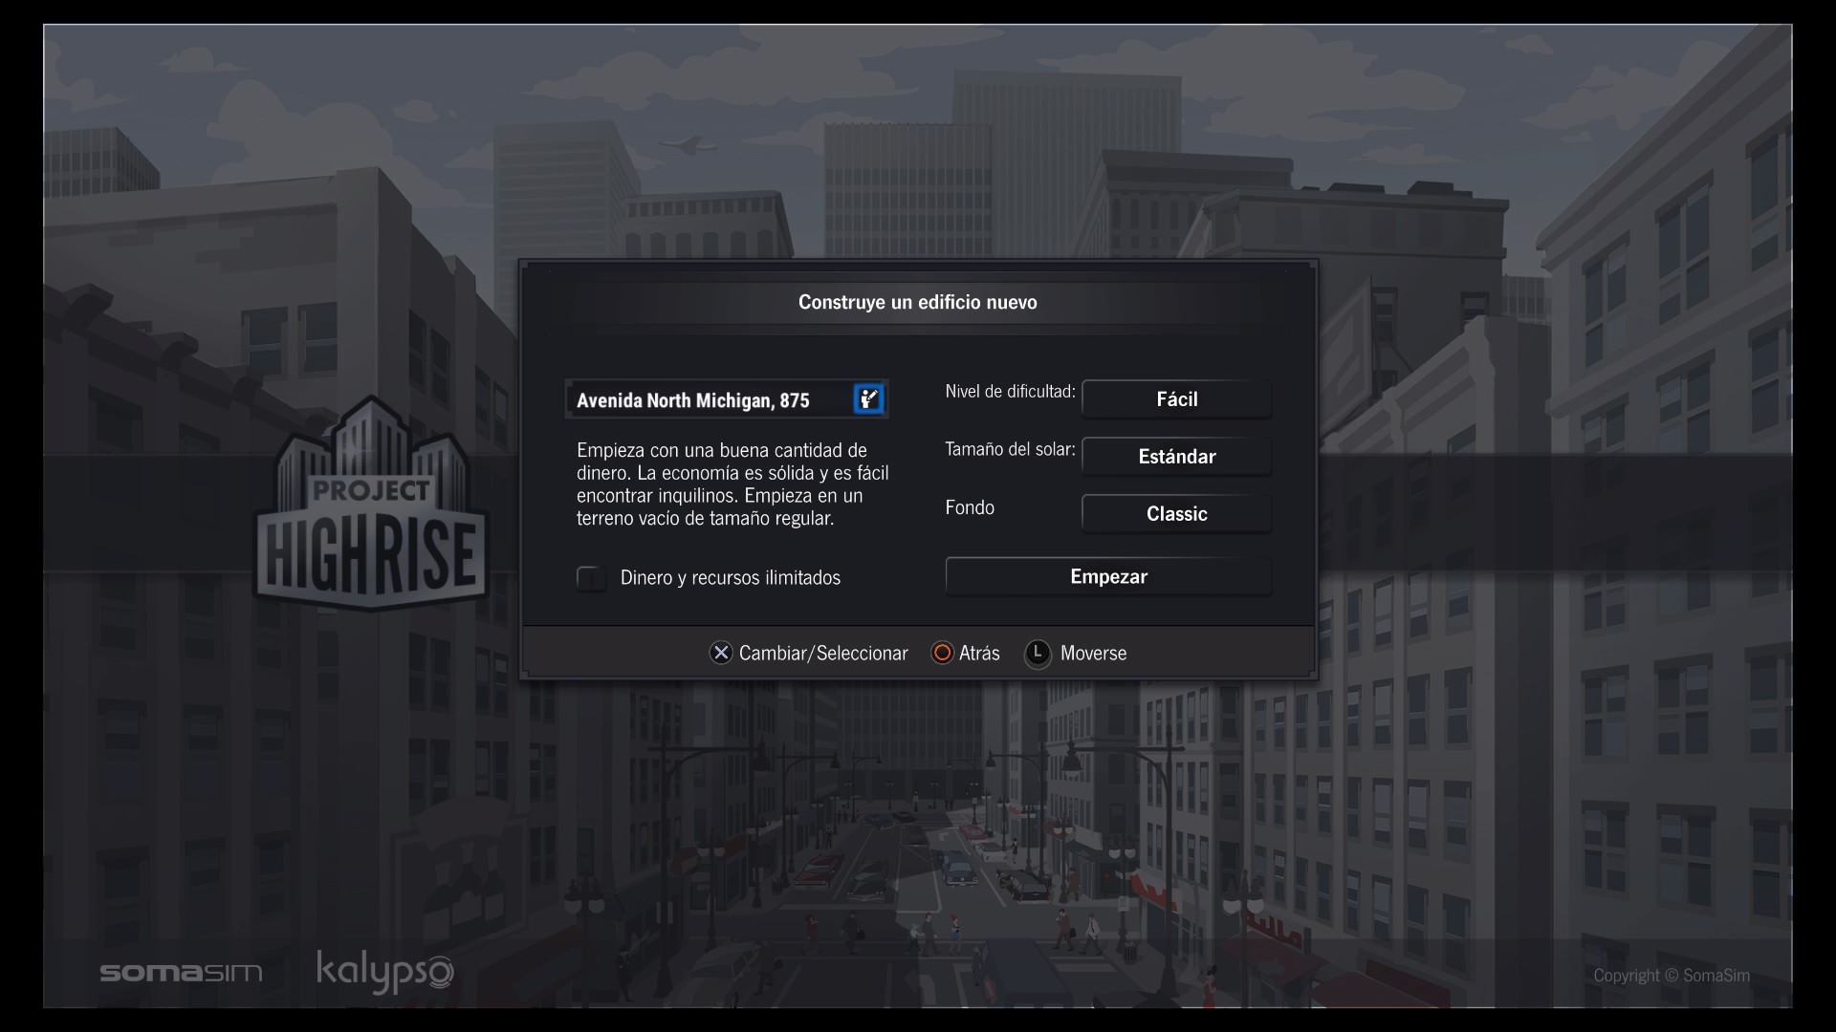Click the L stick icon for Moverse

coord(1038,654)
